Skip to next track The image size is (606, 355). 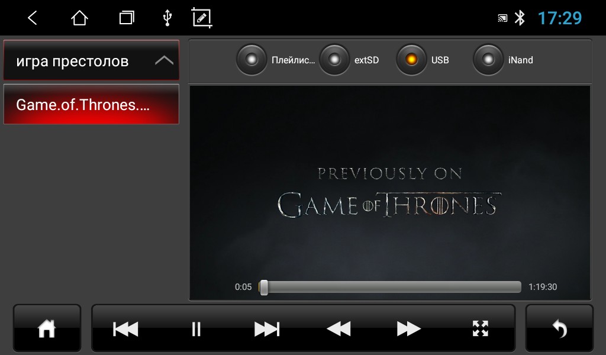(x=267, y=329)
